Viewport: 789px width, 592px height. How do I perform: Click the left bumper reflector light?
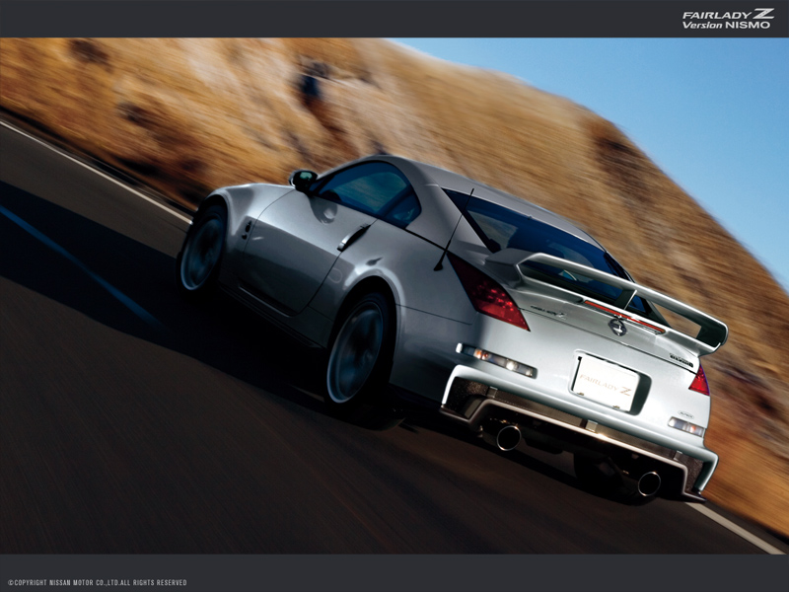pos(497,360)
